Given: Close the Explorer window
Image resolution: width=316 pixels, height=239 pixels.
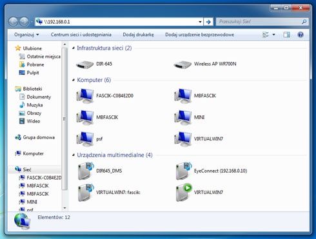Looking at the screenshot, I should click(x=301, y=8).
